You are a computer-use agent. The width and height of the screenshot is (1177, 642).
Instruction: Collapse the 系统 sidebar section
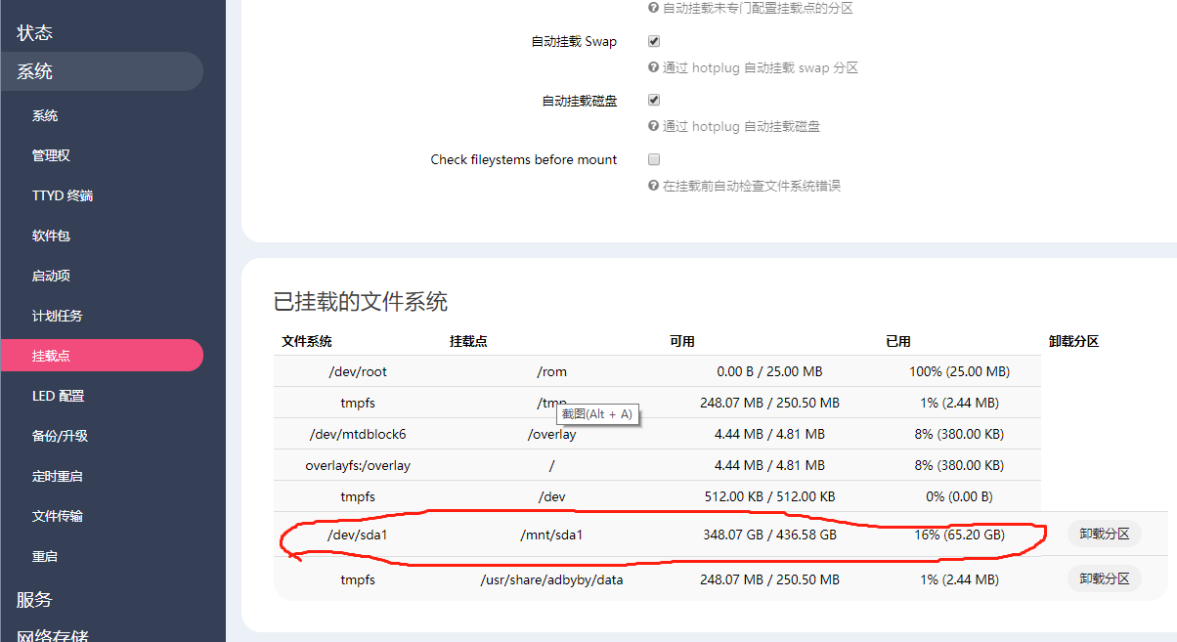[35, 71]
